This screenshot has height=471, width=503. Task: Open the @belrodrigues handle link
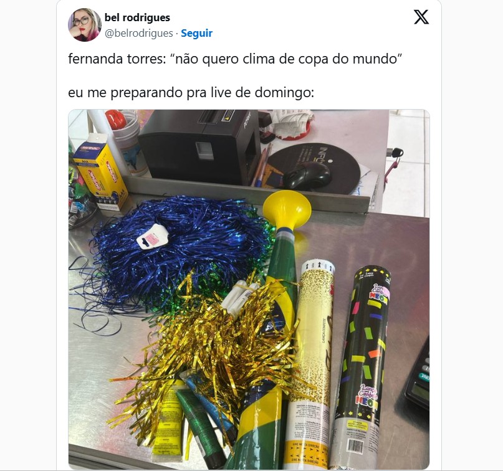coord(139,33)
